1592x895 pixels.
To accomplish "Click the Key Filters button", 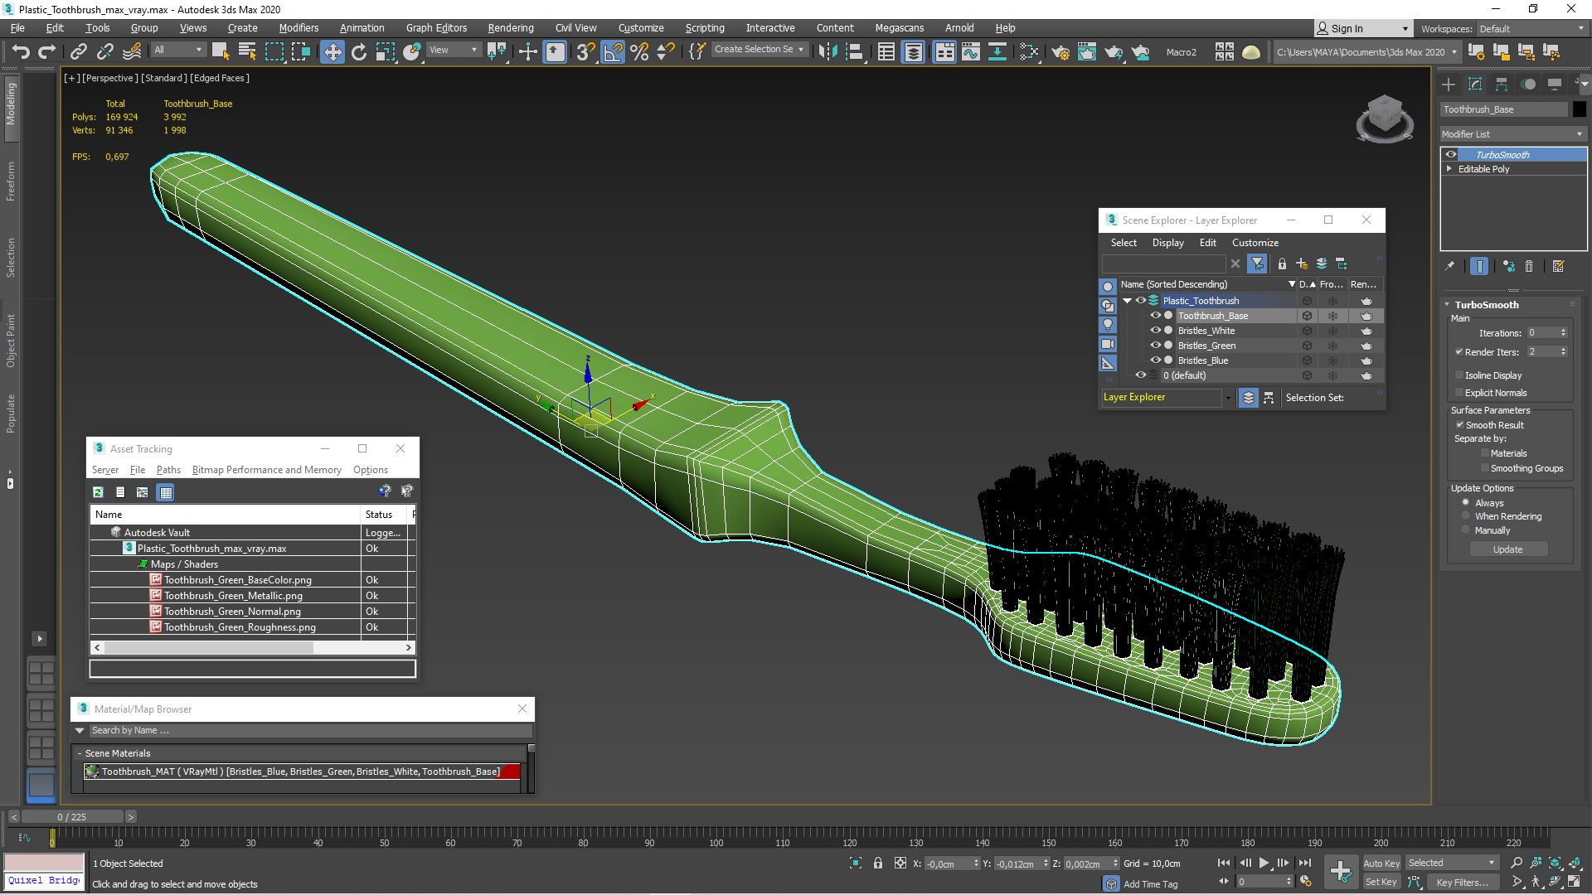I will 1462,883.
